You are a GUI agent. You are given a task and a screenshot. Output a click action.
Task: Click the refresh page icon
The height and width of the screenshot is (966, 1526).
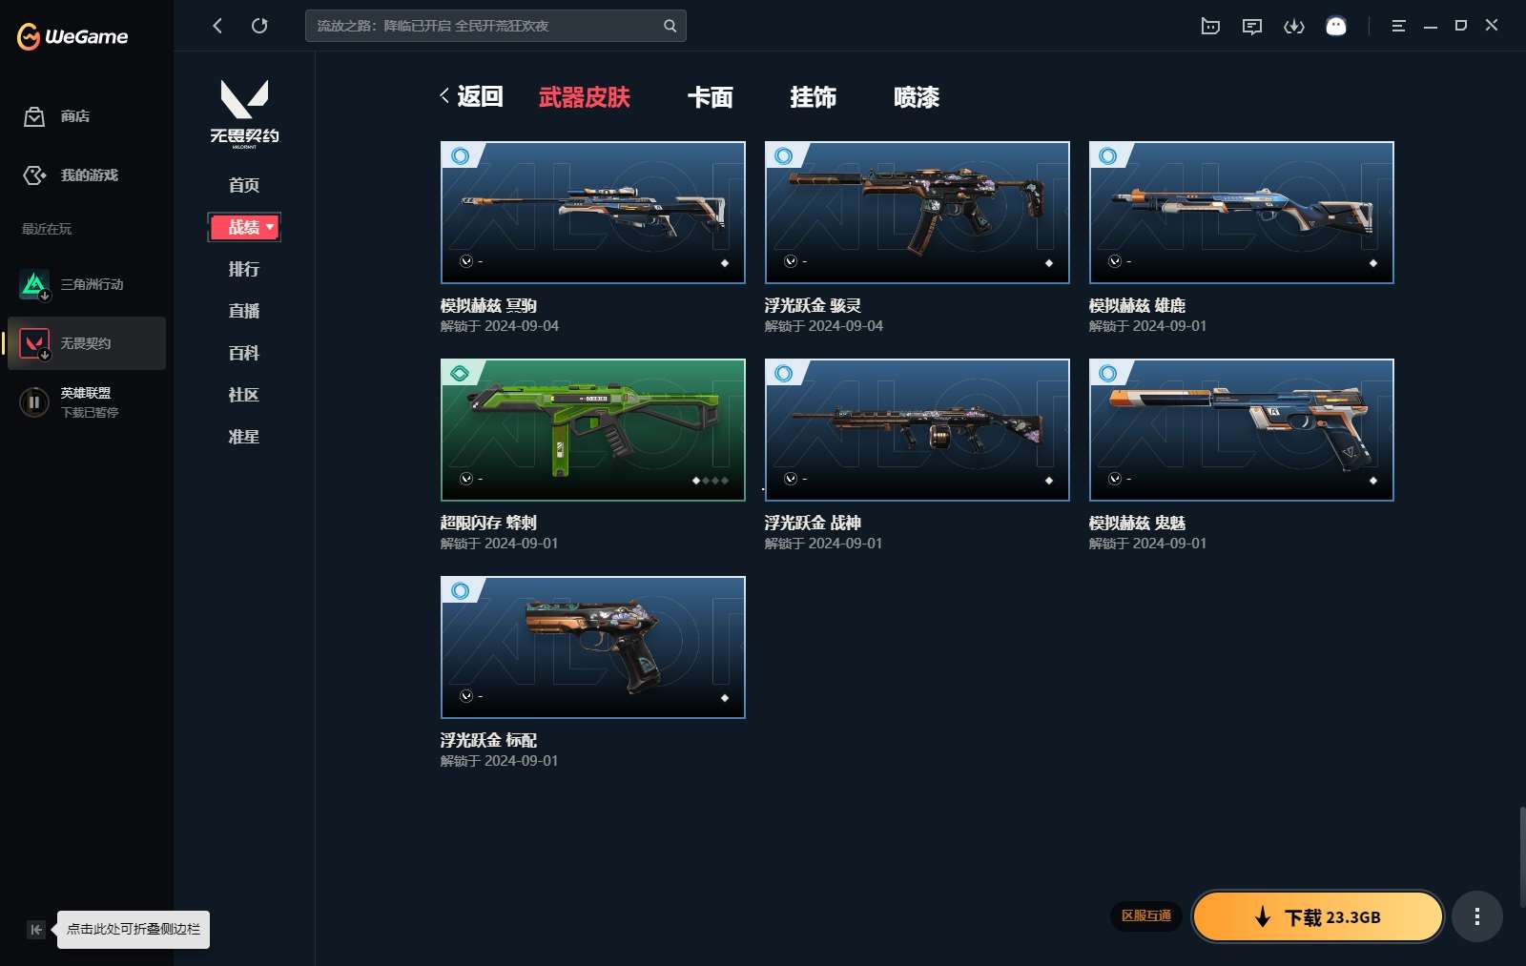[x=259, y=26]
